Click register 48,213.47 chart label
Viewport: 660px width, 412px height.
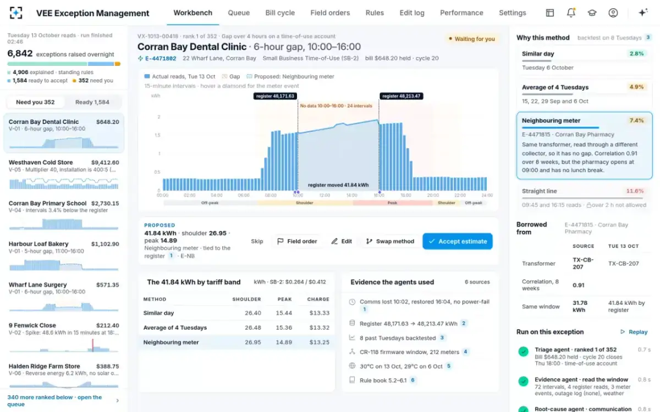[402, 96]
